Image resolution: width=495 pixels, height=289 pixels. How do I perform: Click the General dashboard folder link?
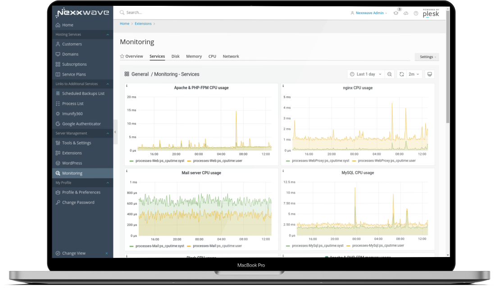point(140,74)
